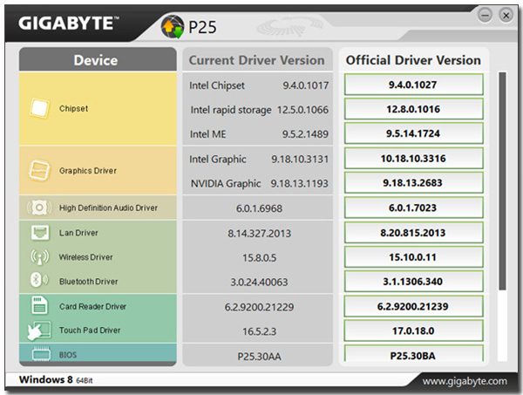Click official Intel Chipset version 9.4.0.1027

click(x=413, y=85)
